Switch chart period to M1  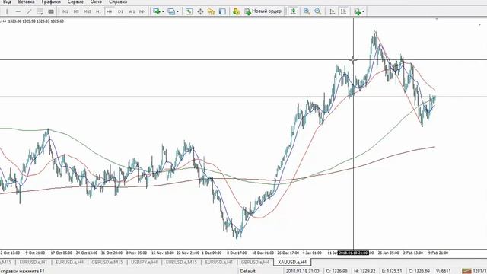point(65,11)
